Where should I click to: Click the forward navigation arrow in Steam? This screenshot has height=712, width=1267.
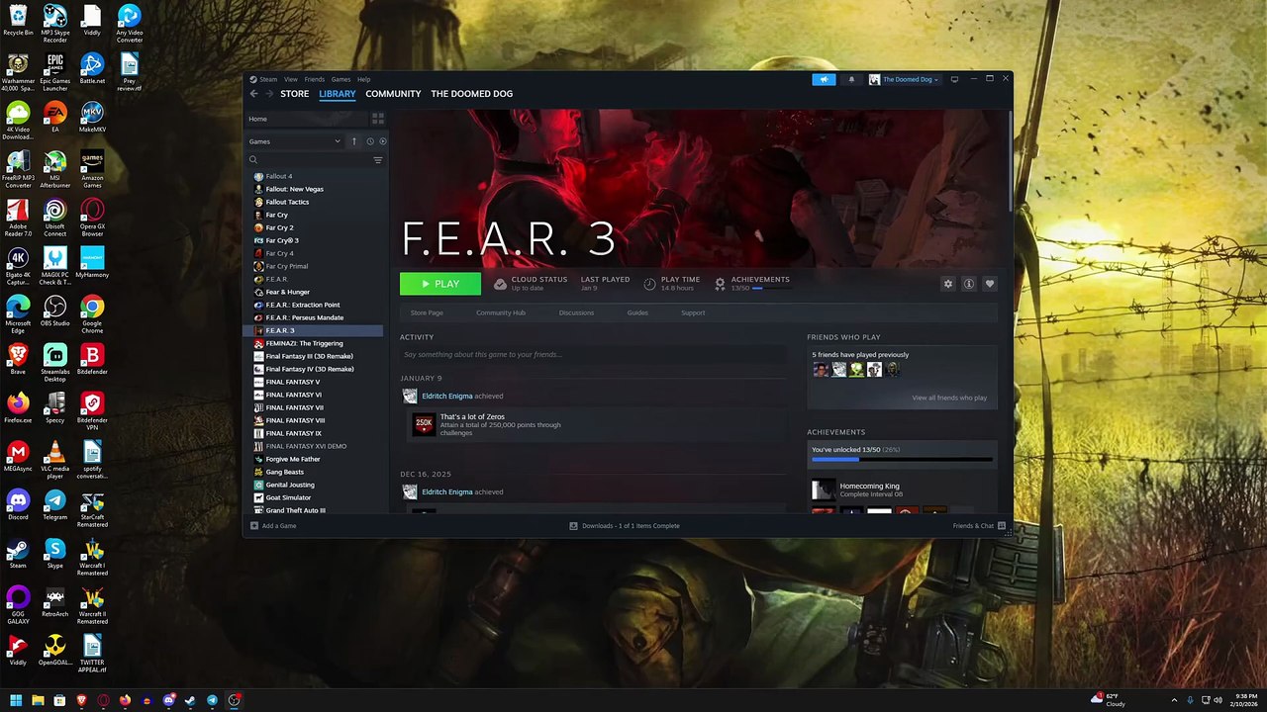[x=268, y=94]
